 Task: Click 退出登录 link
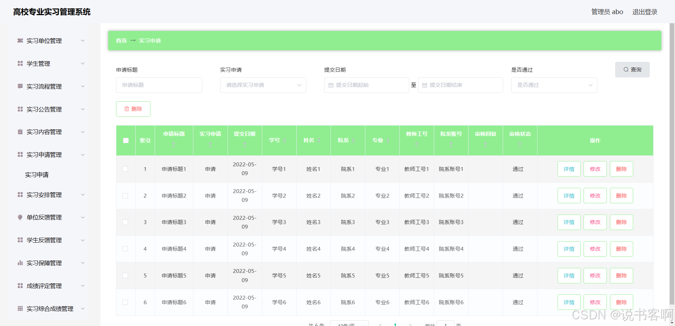(x=645, y=12)
